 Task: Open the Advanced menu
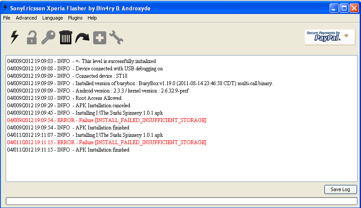26,18
